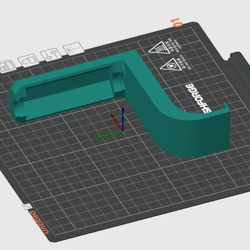Click the move plate to front arrow icon

point(74,48)
